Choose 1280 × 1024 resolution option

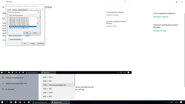pos(58,92)
